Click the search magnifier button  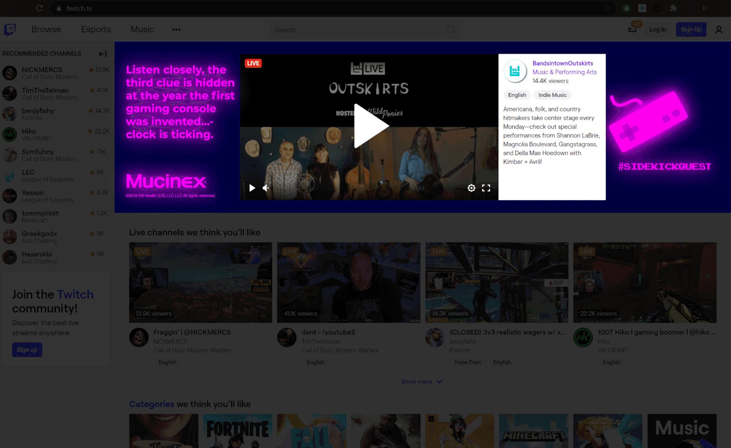450,30
